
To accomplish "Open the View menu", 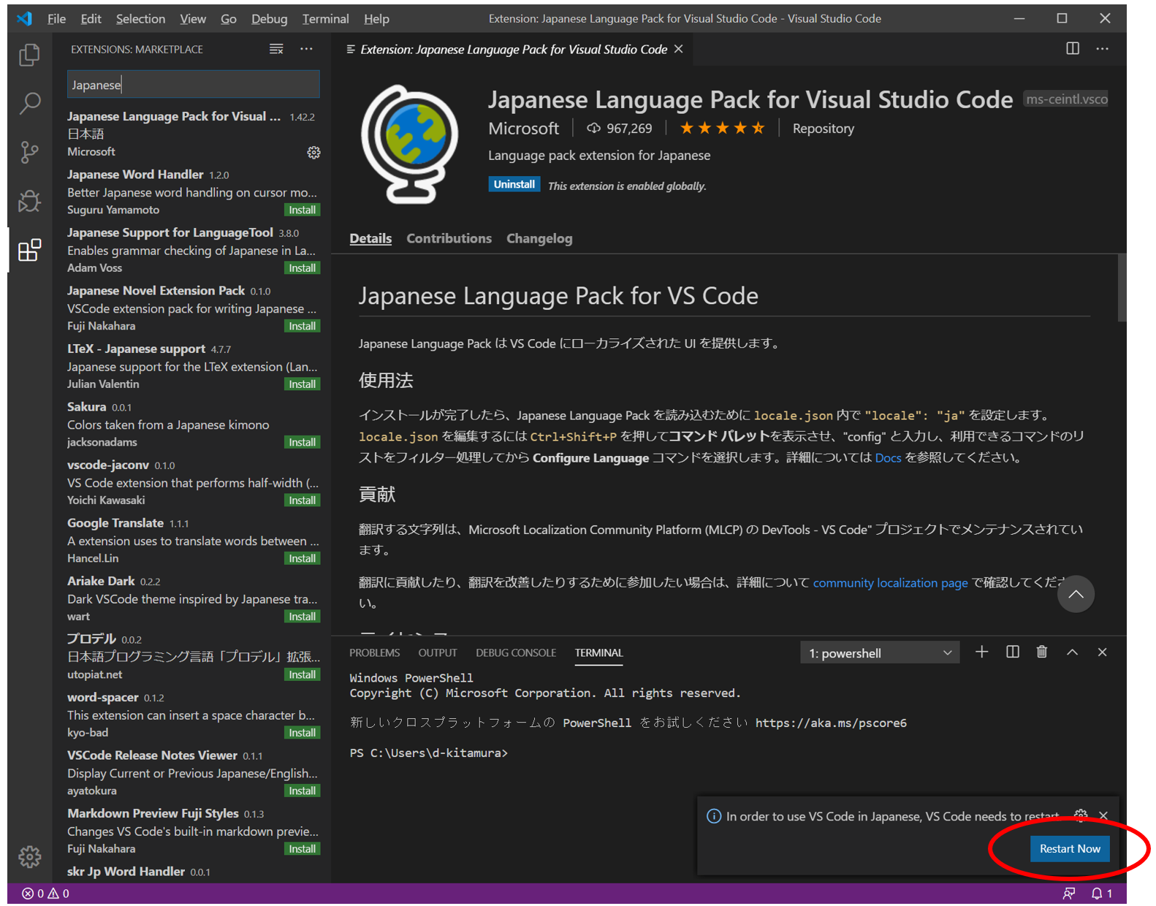I will (193, 18).
